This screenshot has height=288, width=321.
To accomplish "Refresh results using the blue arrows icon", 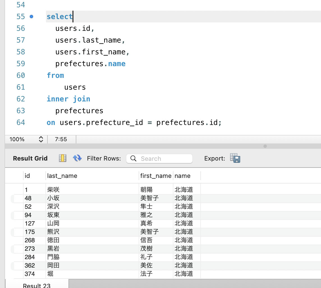I will click(77, 158).
